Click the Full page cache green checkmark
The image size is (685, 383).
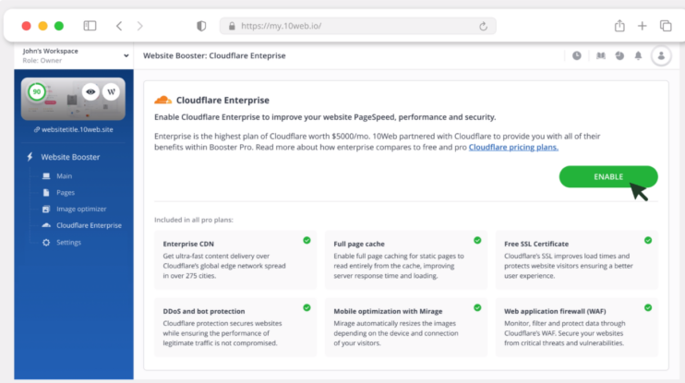tap(477, 240)
